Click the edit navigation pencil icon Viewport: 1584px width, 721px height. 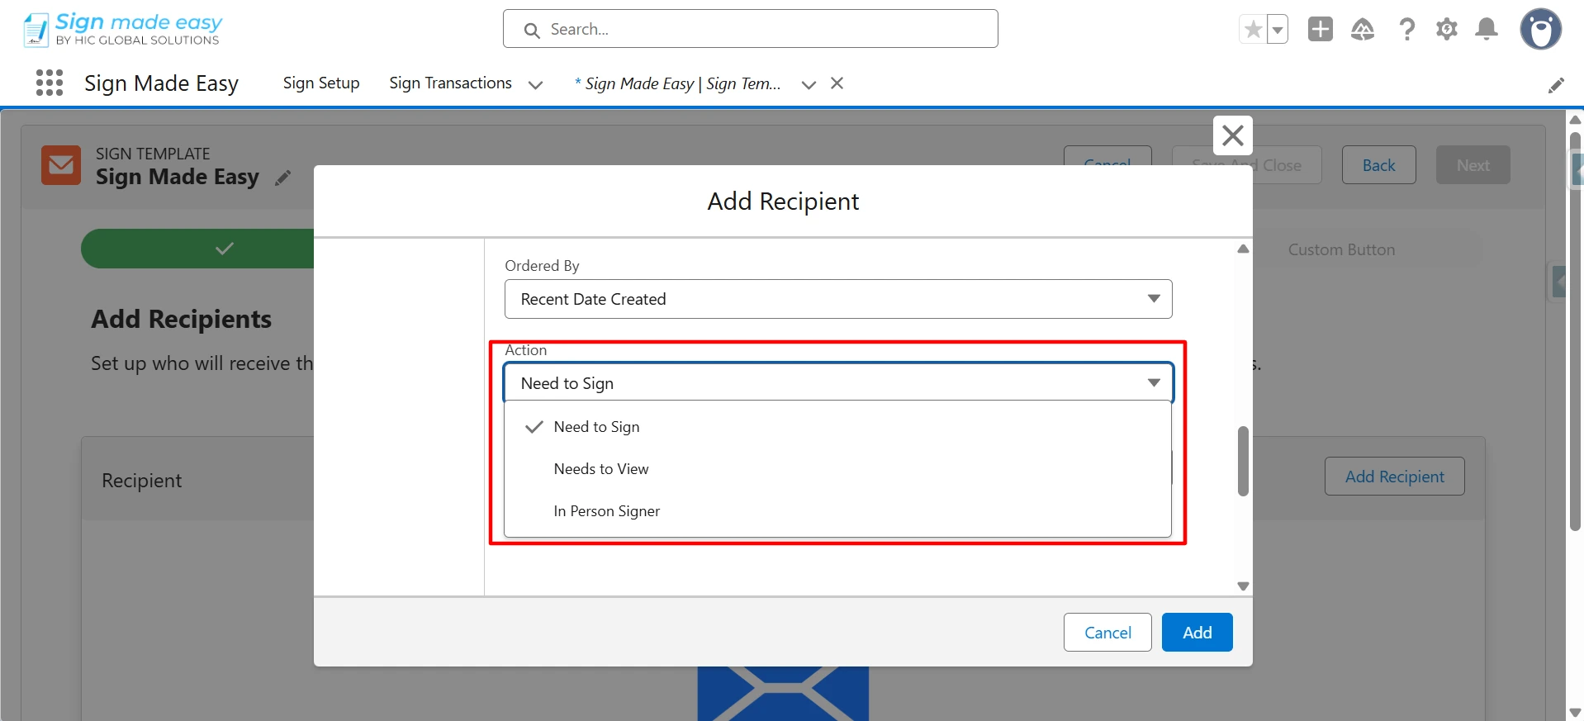click(1556, 85)
